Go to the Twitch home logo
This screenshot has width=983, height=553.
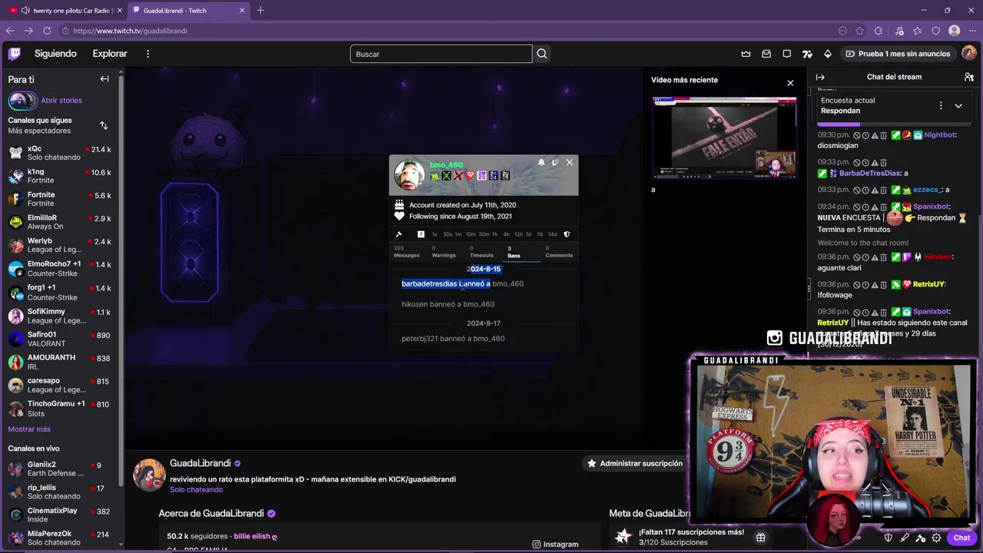coord(15,54)
